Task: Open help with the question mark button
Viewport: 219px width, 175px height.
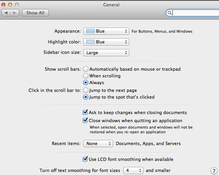Action: [214, 171]
